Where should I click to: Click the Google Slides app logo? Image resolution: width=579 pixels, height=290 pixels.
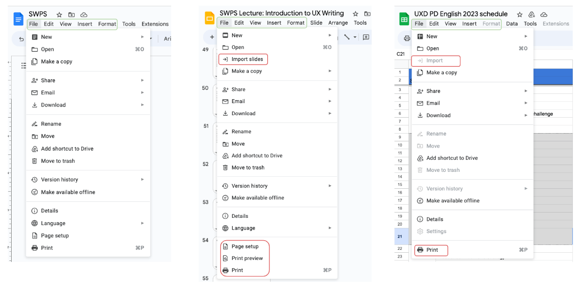point(209,18)
